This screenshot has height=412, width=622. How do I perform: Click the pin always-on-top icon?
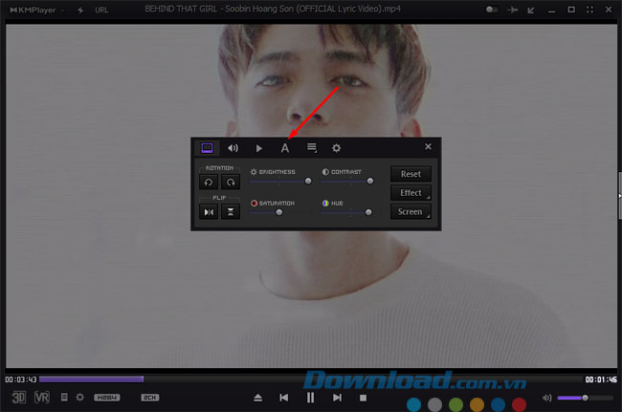[x=513, y=10]
